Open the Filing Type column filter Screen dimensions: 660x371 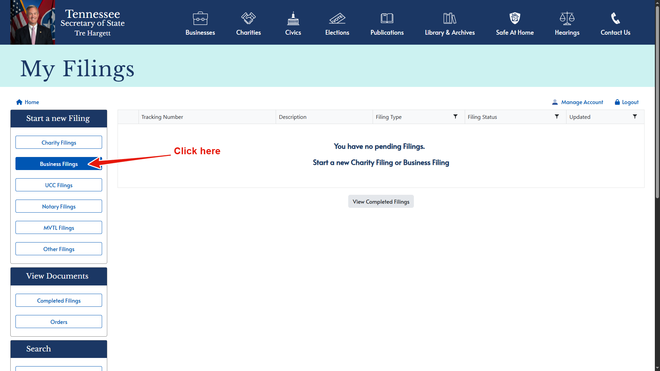tap(455, 117)
